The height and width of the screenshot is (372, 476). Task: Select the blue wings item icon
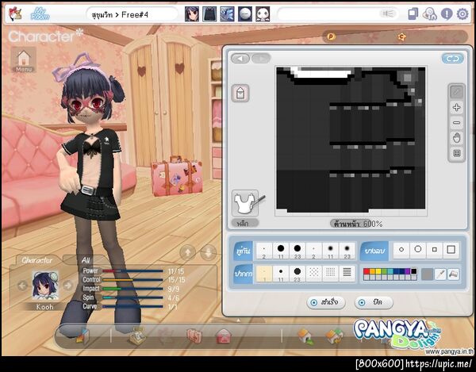pos(228,14)
